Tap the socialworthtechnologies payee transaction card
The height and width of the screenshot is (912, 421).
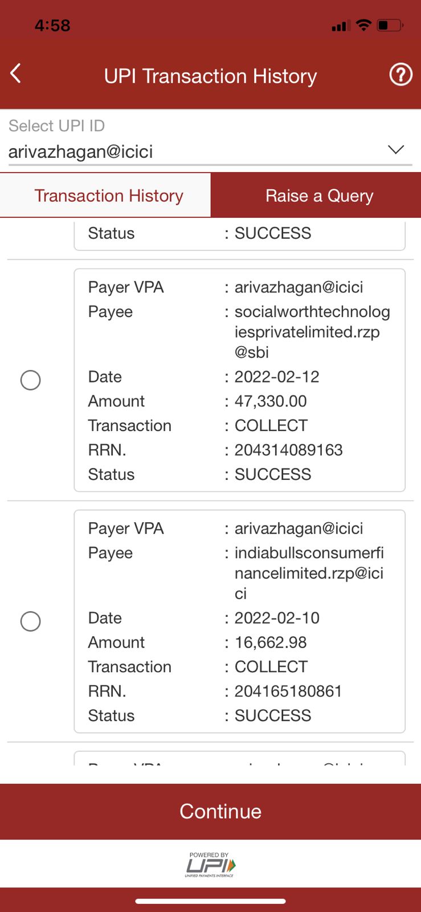(239, 380)
